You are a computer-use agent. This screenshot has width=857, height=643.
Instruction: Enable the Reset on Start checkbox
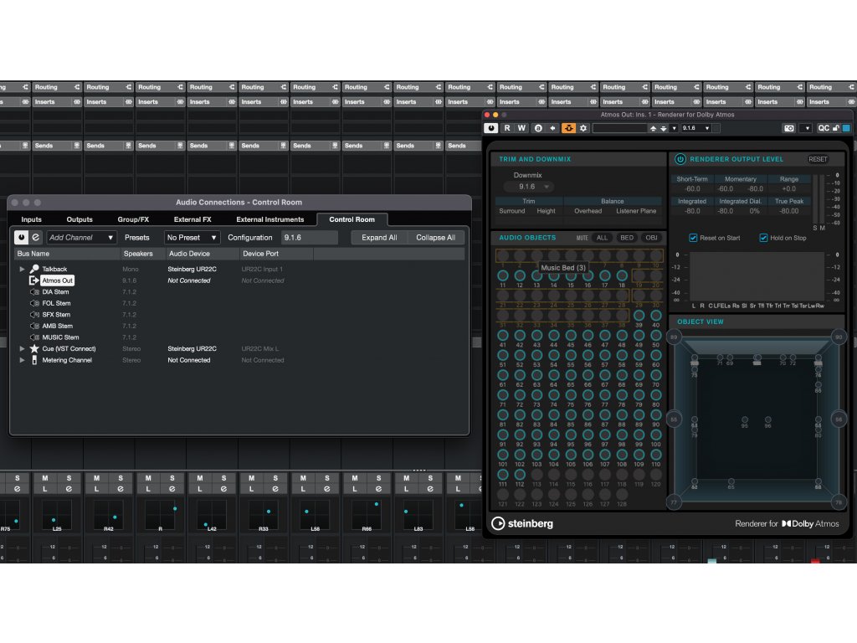click(693, 238)
